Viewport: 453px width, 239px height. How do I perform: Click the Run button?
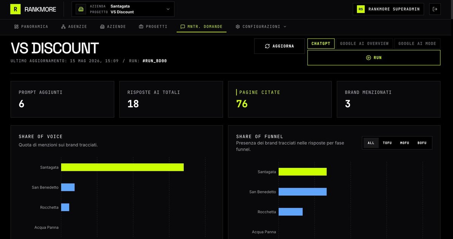(x=374, y=58)
